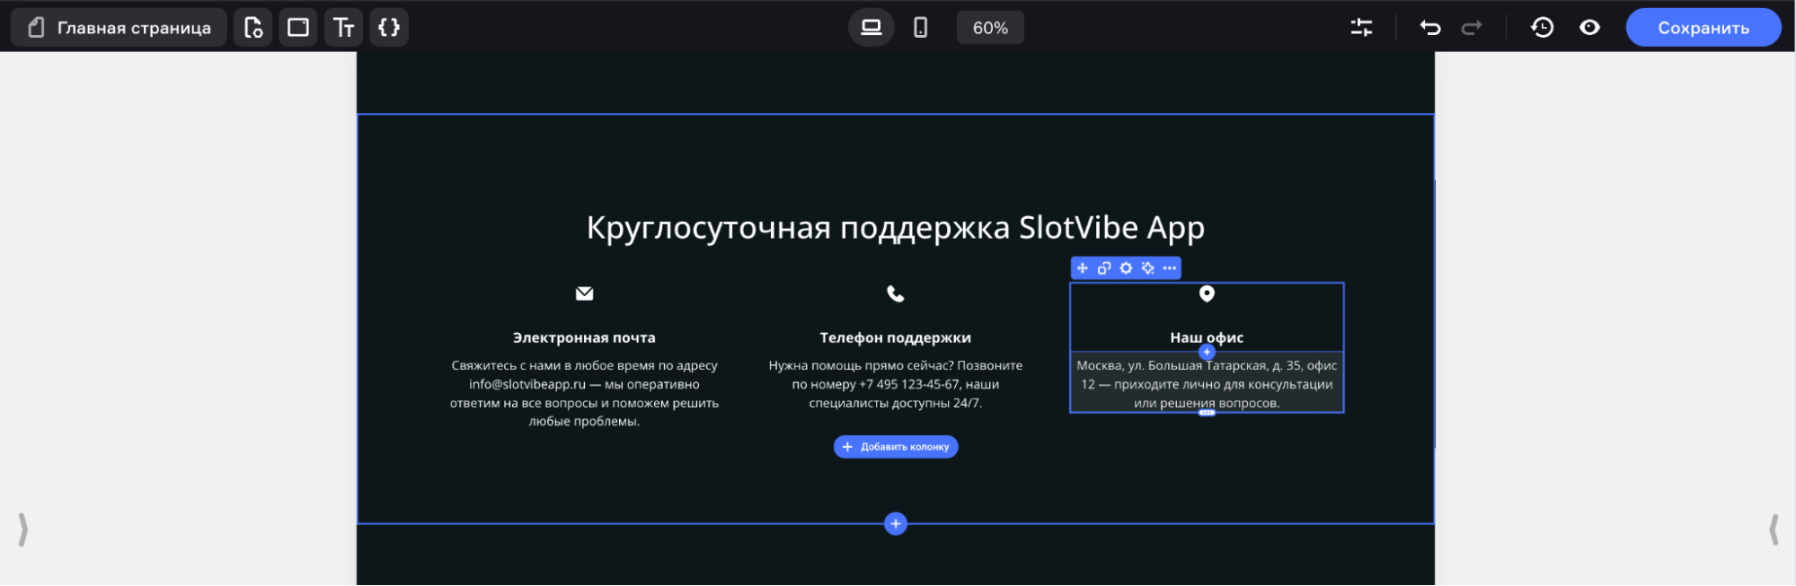
Task: Click the layout frame icon in toolbar
Action: click(x=298, y=28)
